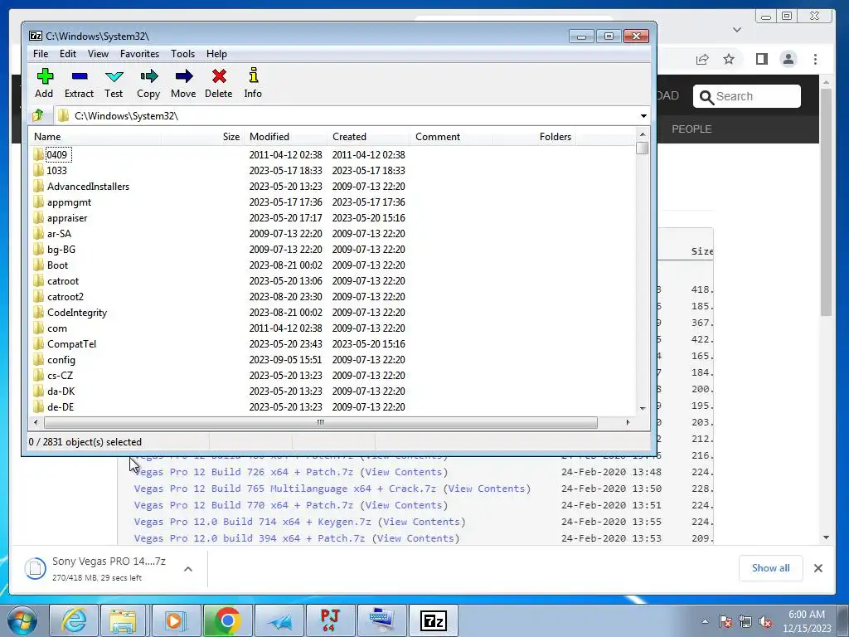Screen dimensions: 849x637
Task: Click the taskbar clock showing 6:00 AM
Action: 807,621
